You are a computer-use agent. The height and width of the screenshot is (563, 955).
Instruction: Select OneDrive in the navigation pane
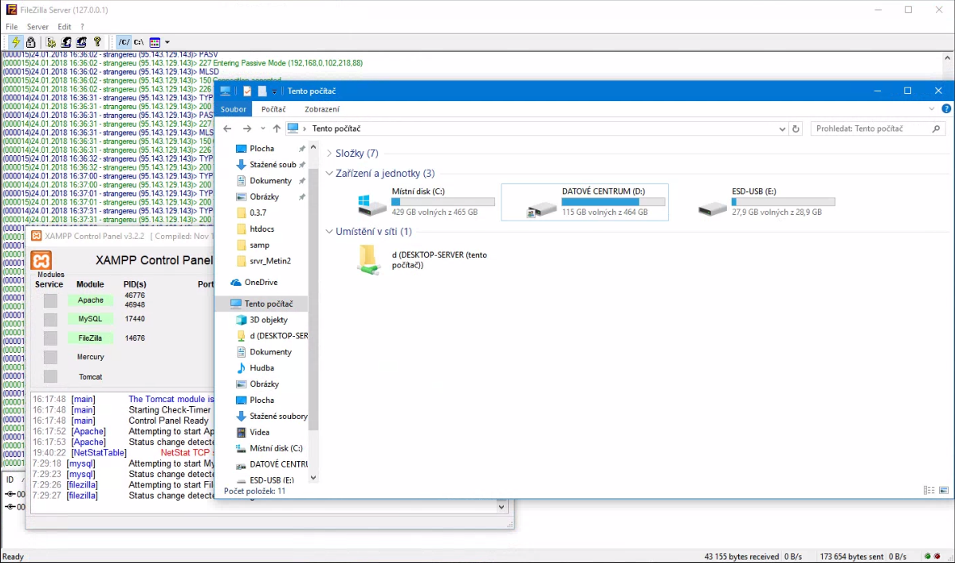(x=261, y=283)
